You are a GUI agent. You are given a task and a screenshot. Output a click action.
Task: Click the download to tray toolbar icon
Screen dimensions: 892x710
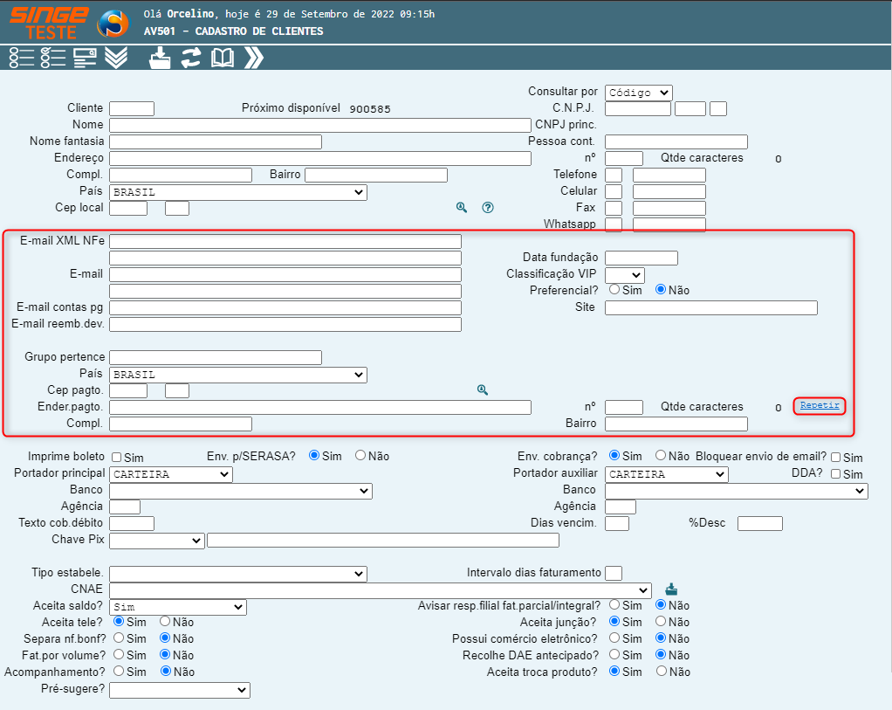coord(160,58)
